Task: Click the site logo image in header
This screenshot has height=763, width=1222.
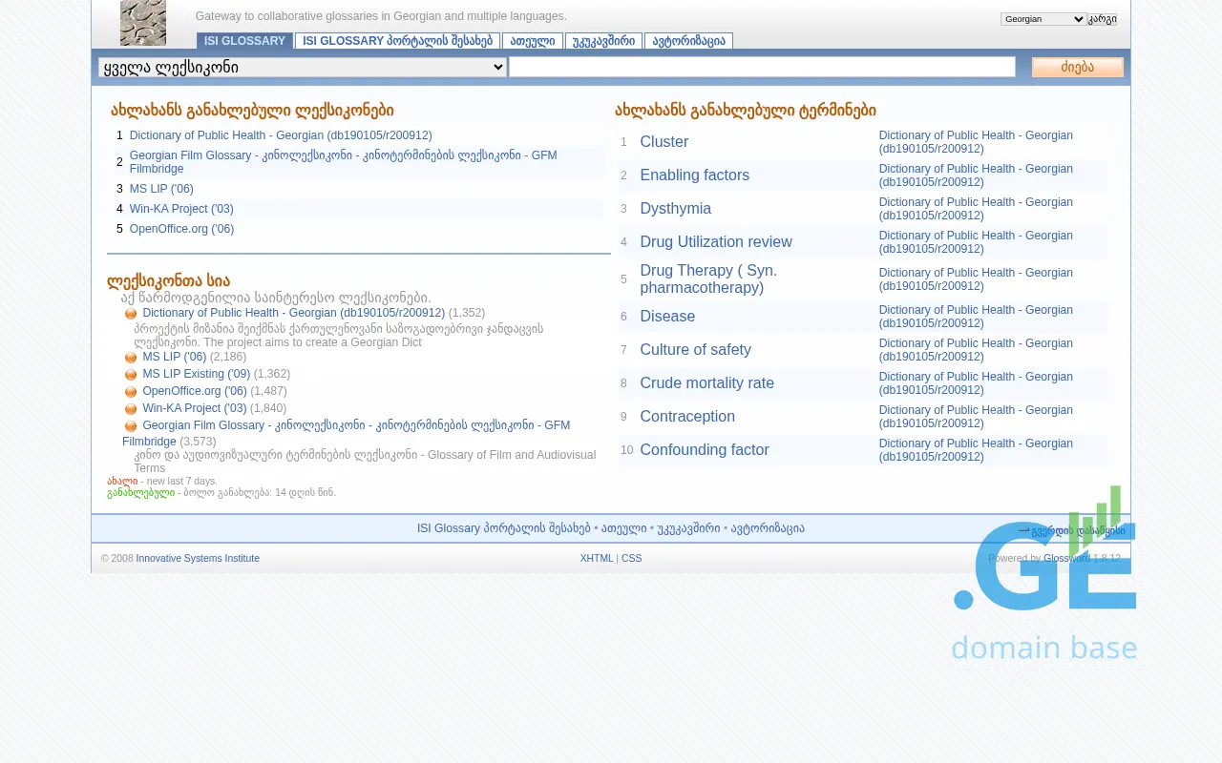Action: [143, 23]
